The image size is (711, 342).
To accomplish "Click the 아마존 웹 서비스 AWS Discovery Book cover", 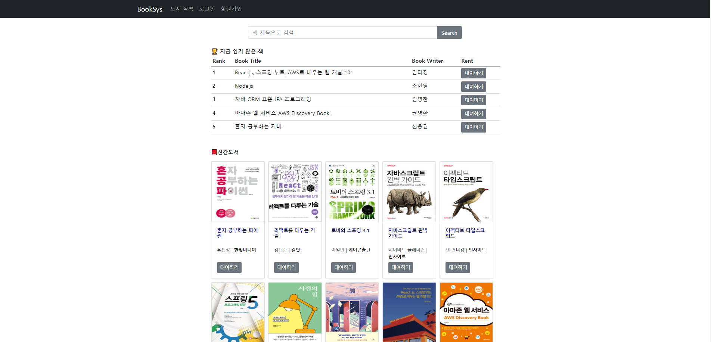I will (466, 313).
